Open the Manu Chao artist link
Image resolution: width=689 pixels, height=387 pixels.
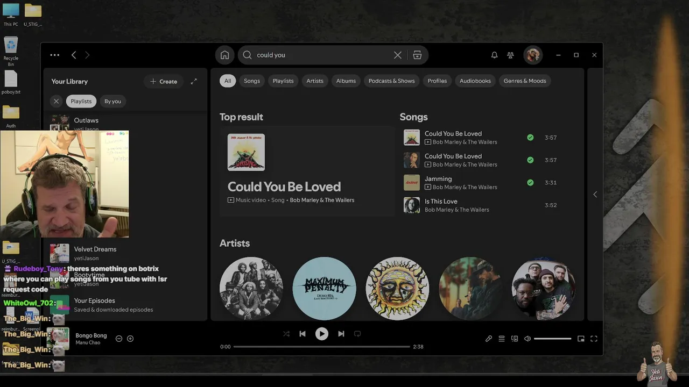click(88, 343)
